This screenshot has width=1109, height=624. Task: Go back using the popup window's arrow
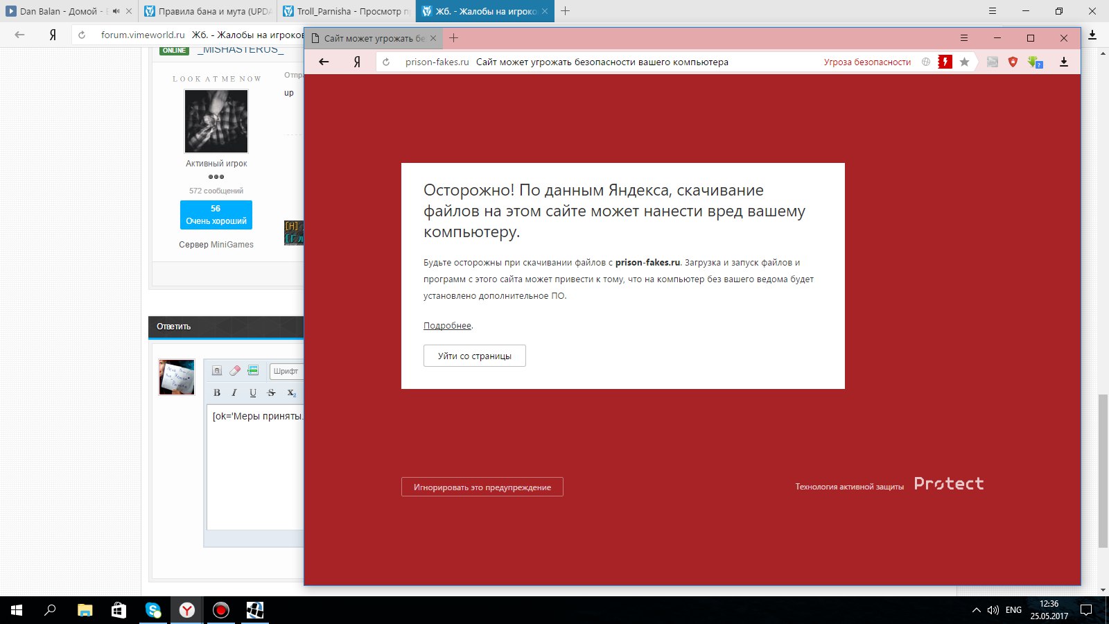tap(324, 62)
